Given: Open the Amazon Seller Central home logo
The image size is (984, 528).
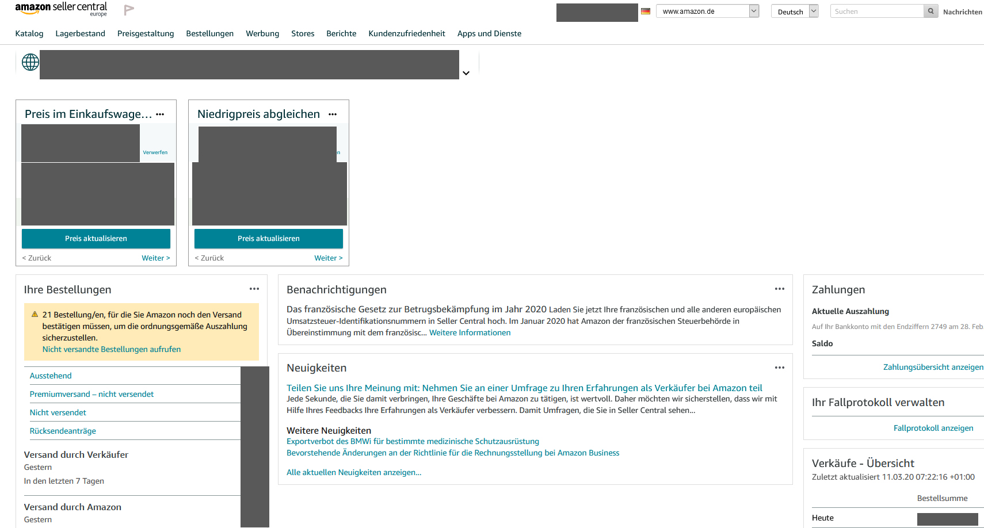Looking at the screenshot, I should [x=61, y=9].
